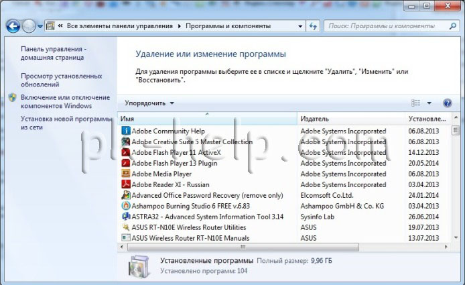Click the blue help question mark icon

[447, 103]
